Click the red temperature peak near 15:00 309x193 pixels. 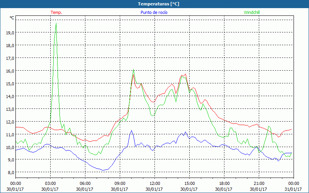click(x=185, y=74)
